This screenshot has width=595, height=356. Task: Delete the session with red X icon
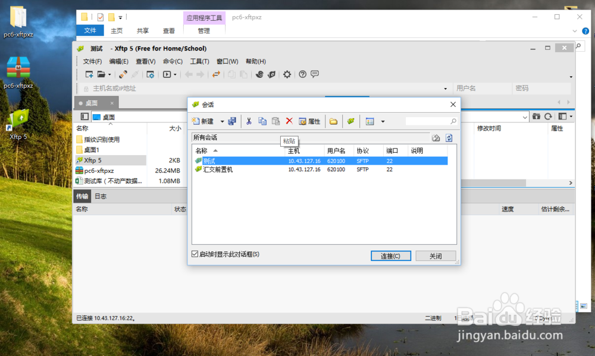[289, 121]
